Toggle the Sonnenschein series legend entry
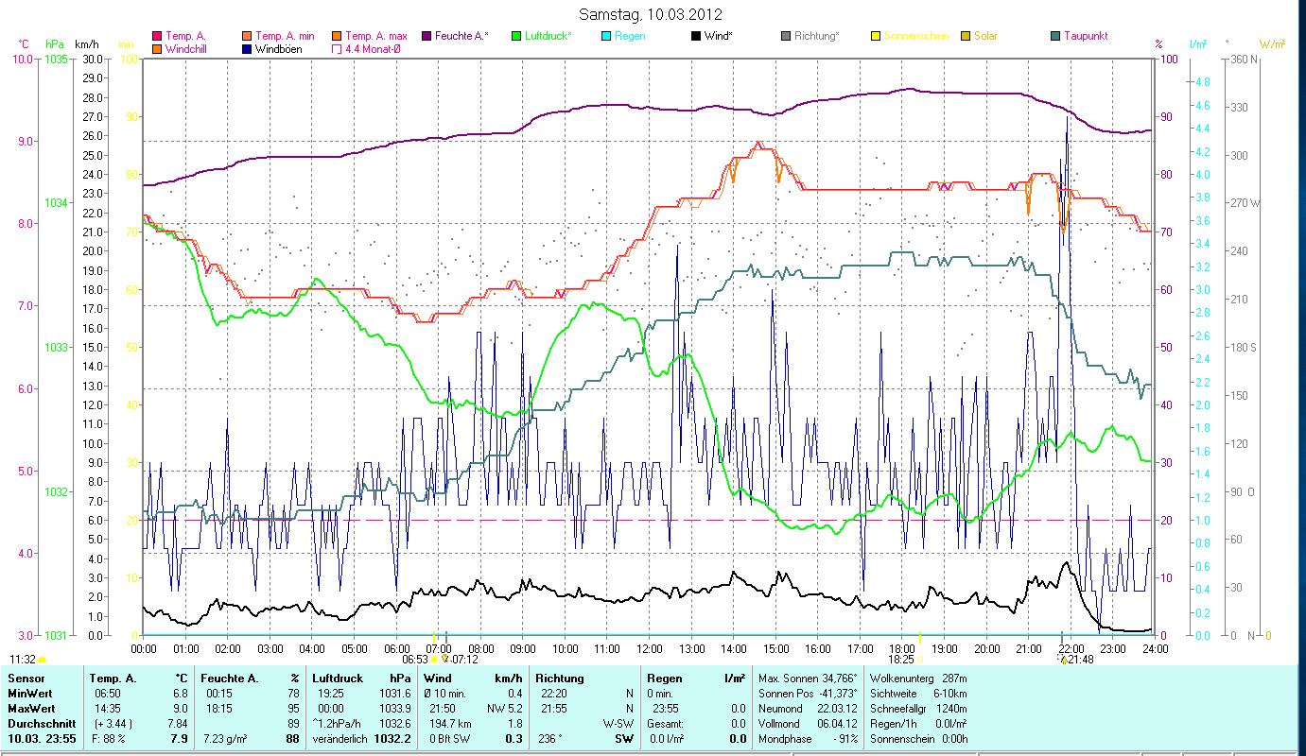The width and height of the screenshot is (1306, 756). pos(910,37)
